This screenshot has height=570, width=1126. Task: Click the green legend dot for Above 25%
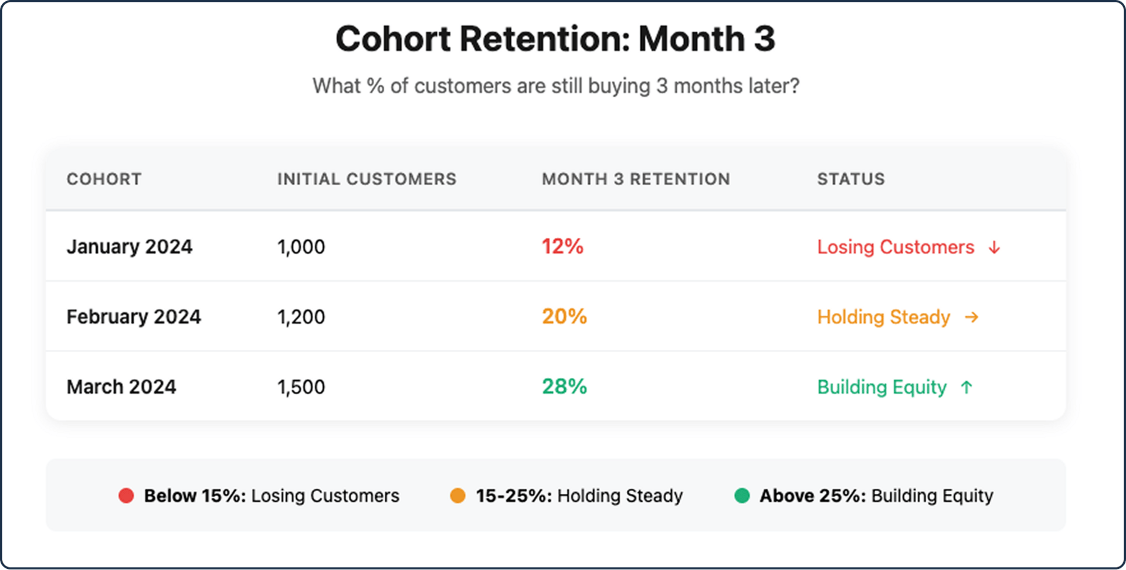point(742,496)
